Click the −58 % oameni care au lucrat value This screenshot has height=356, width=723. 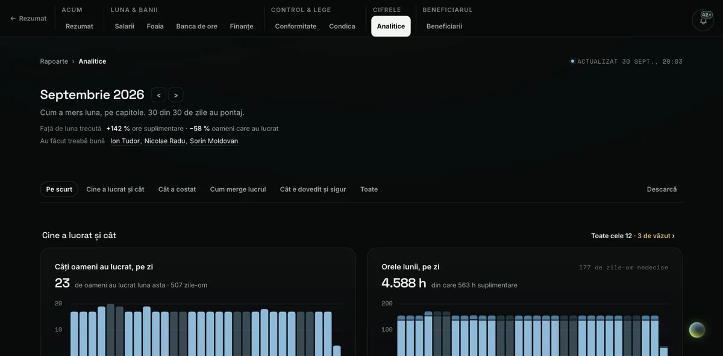point(234,129)
